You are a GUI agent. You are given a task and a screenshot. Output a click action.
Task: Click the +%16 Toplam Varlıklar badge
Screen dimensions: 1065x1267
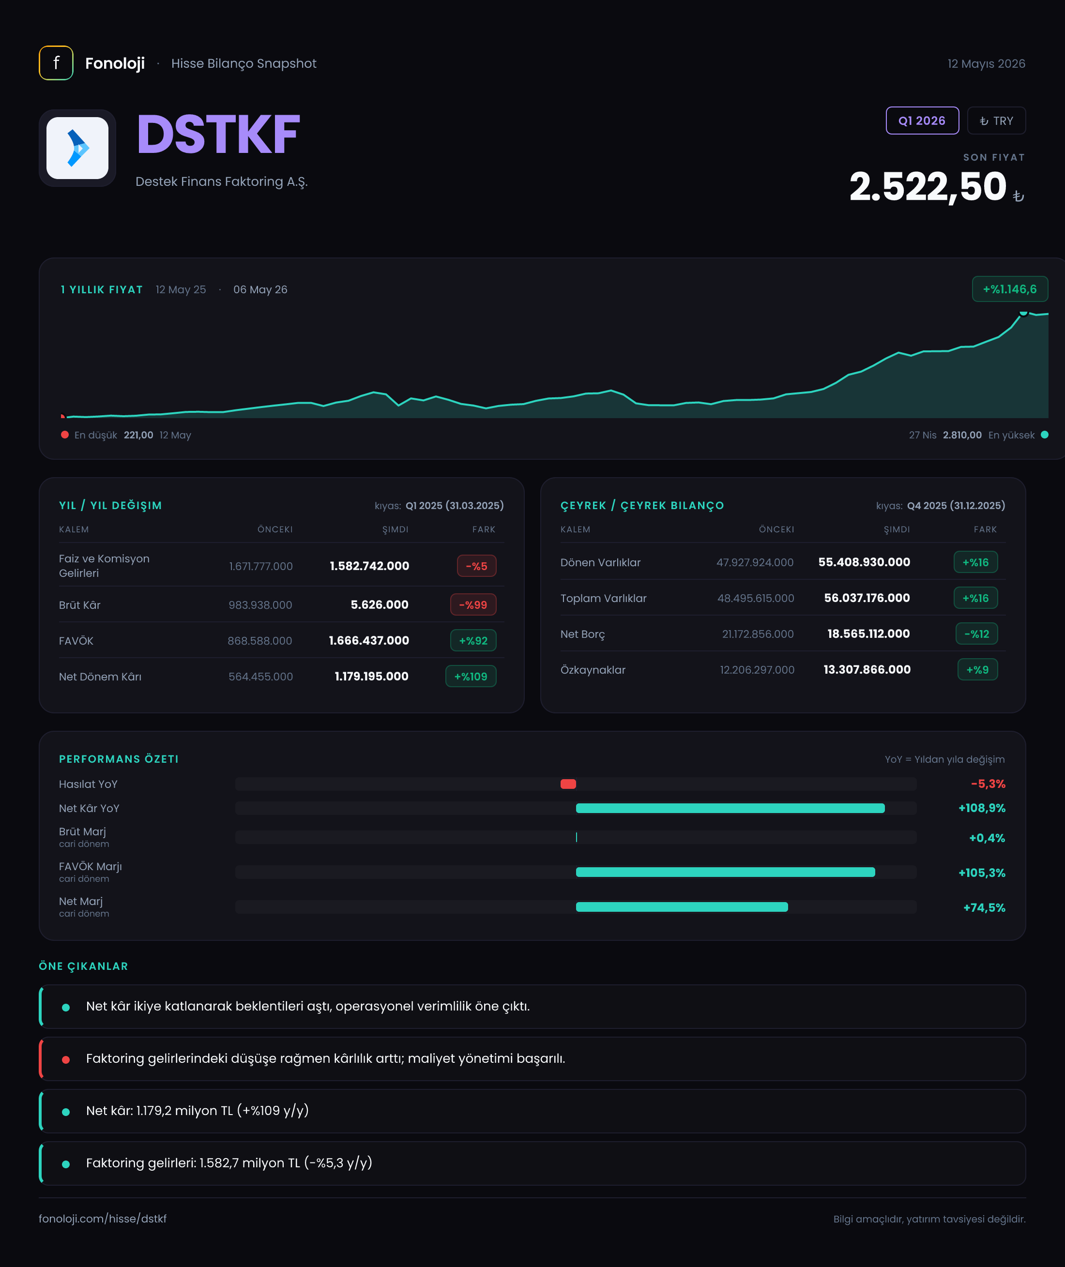[975, 598]
